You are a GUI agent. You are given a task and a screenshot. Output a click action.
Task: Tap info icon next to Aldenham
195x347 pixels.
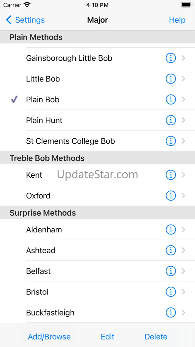point(171,230)
